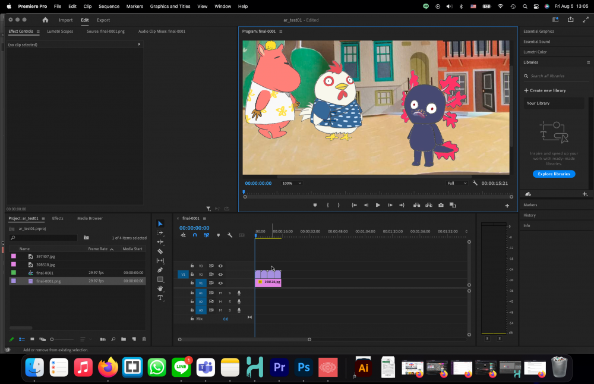Open Quick Export share icon

click(570, 20)
